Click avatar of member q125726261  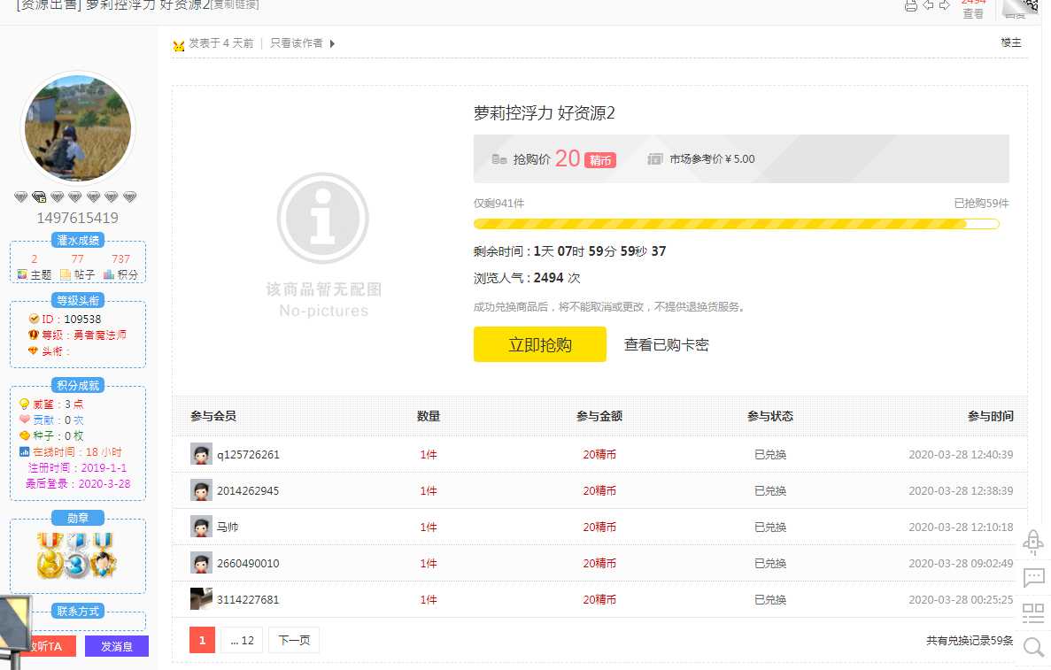coord(201,453)
